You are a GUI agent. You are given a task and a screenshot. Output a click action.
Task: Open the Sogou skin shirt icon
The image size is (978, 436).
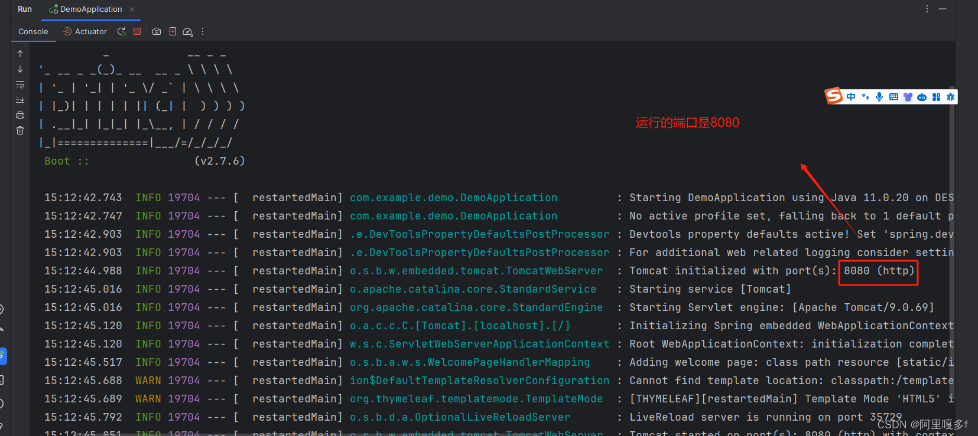click(908, 97)
